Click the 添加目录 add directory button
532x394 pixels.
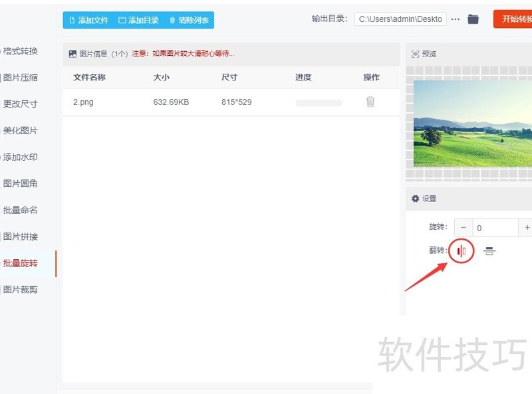pyautogui.click(x=138, y=20)
